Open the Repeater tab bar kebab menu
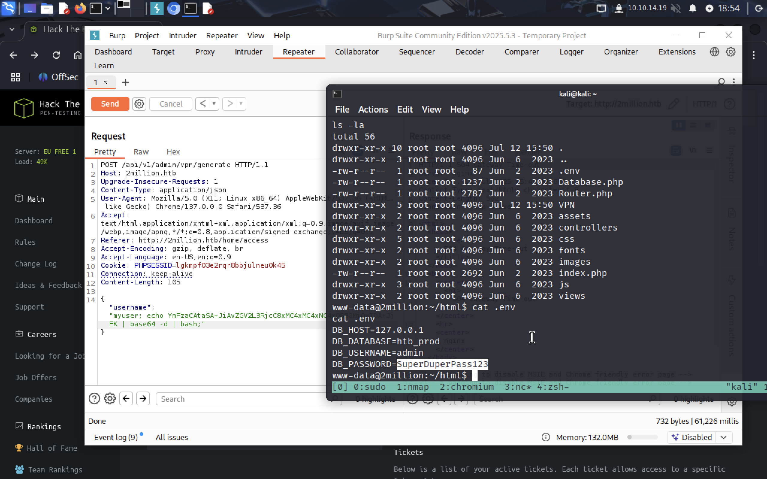Viewport: 767px width, 479px height. click(x=733, y=81)
